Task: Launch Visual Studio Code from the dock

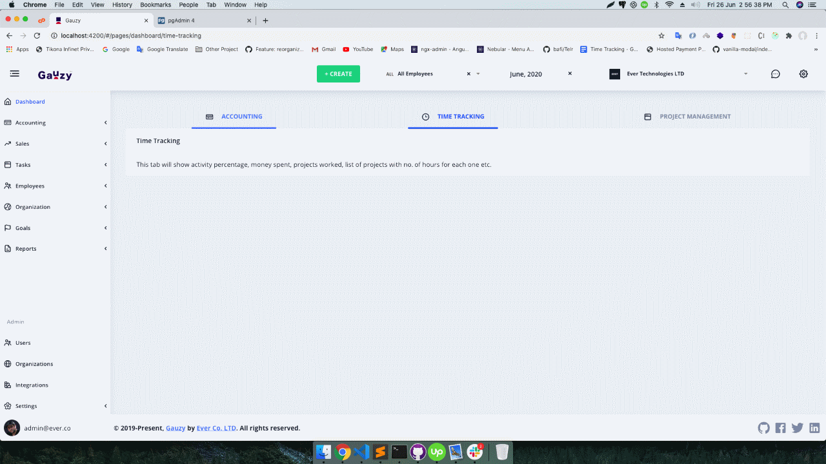Action: (x=362, y=452)
